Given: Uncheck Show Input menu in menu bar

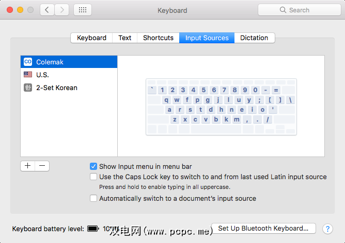Looking at the screenshot, I should click(93, 166).
